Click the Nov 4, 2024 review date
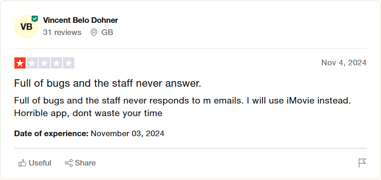The height and width of the screenshot is (180, 381). (344, 62)
